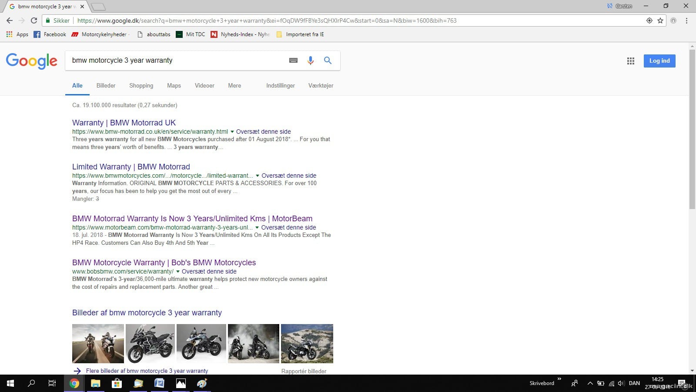696x392 pixels.
Task: Select the Alle results tab
Action: (77, 86)
